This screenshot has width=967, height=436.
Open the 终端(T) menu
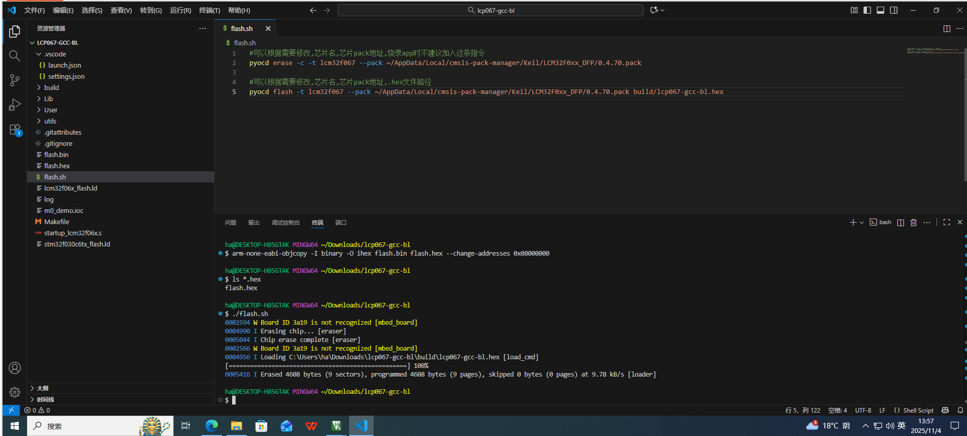(x=209, y=10)
